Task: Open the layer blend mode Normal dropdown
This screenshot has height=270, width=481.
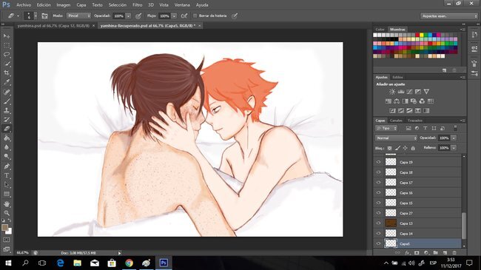Action: tap(396, 138)
